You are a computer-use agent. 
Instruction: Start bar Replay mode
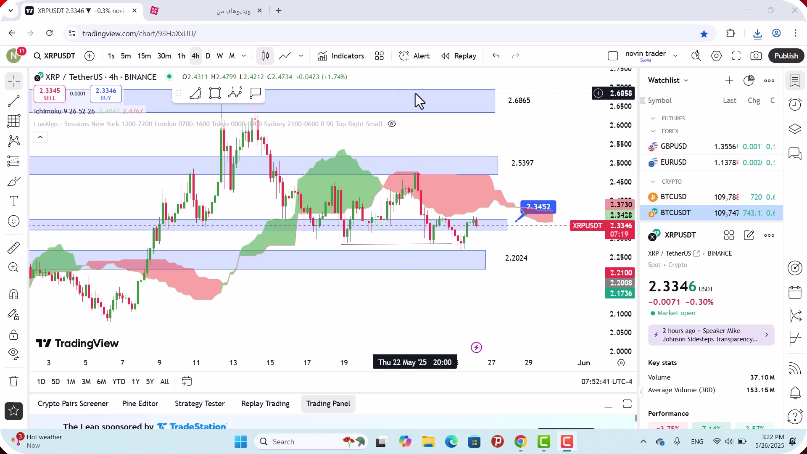pyautogui.click(x=459, y=56)
